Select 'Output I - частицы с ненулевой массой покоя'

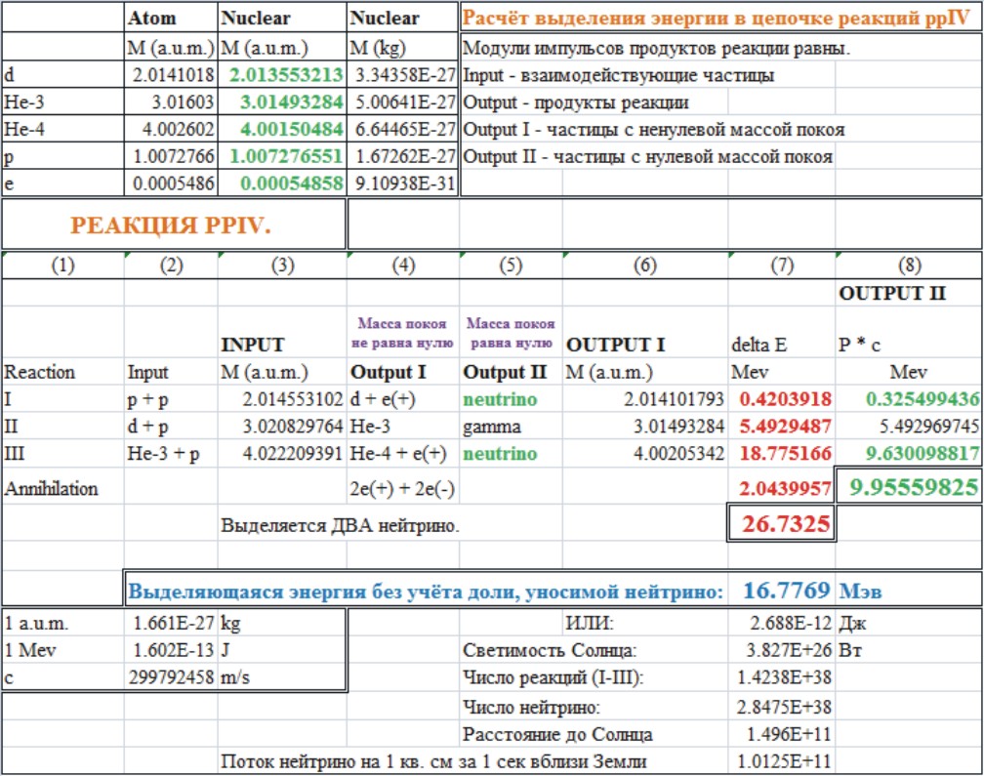point(653,129)
